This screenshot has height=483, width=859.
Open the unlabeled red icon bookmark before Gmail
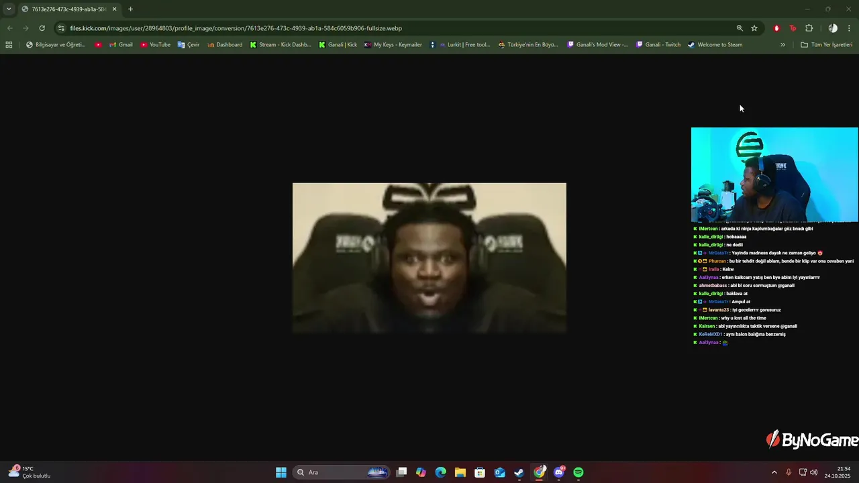click(99, 45)
